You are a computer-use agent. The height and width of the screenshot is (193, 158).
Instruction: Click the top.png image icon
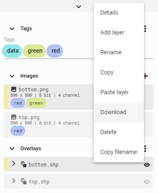pyautogui.click(x=14, y=117)
